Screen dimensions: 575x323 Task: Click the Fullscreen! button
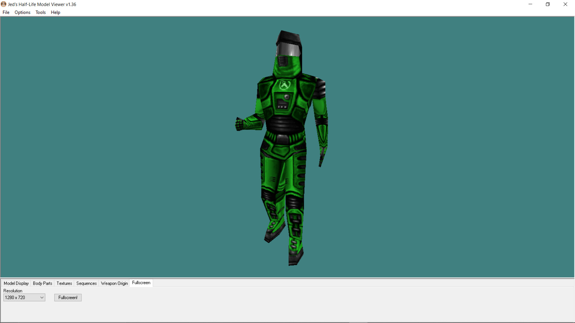tap(68, 297)
